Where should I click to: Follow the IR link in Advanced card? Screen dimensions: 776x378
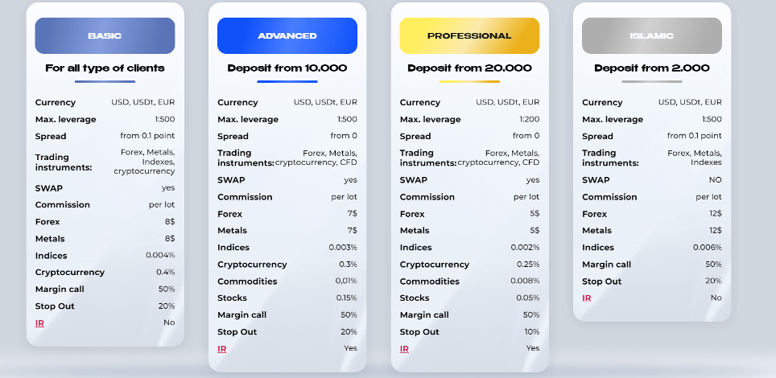click(222, 349)
